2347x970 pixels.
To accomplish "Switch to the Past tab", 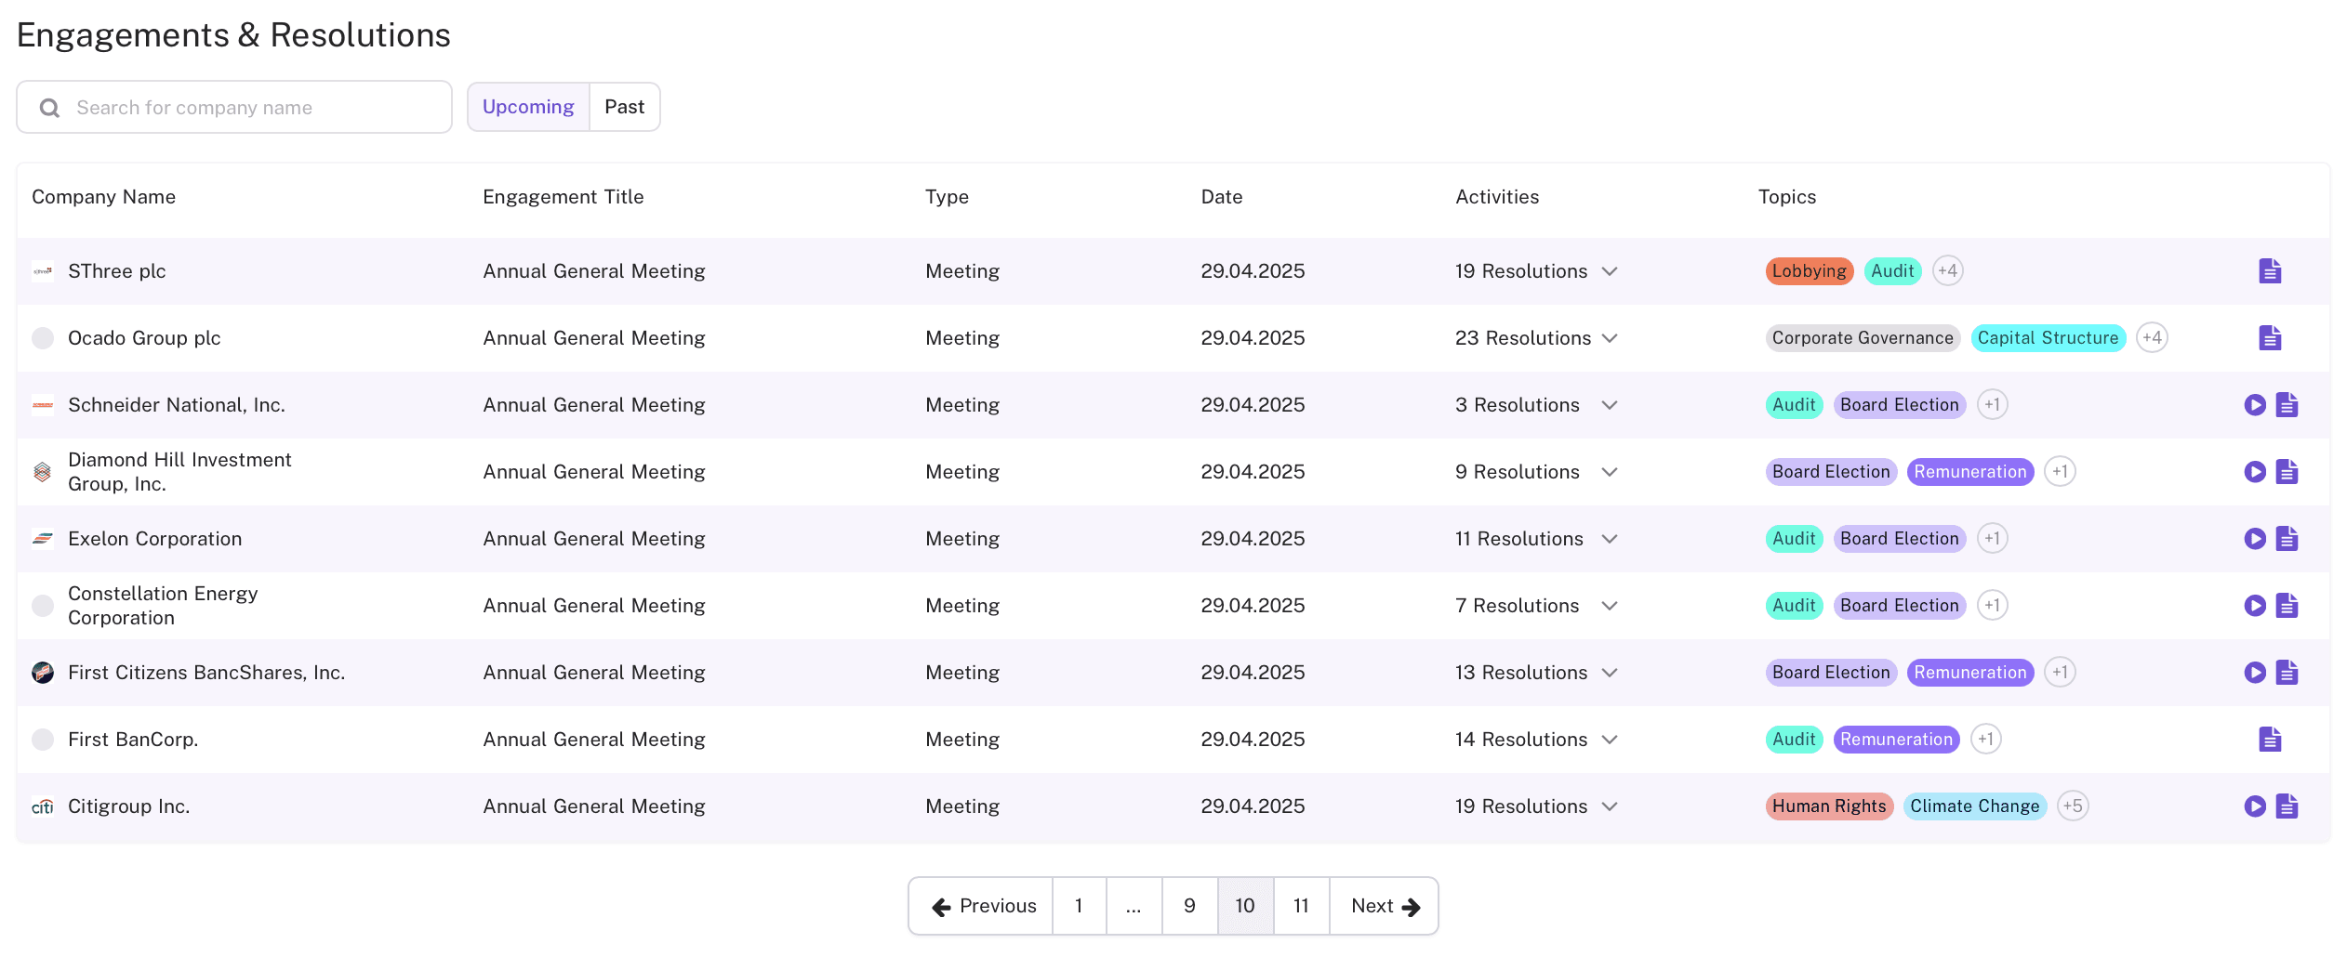I will (x=625, y=107).
